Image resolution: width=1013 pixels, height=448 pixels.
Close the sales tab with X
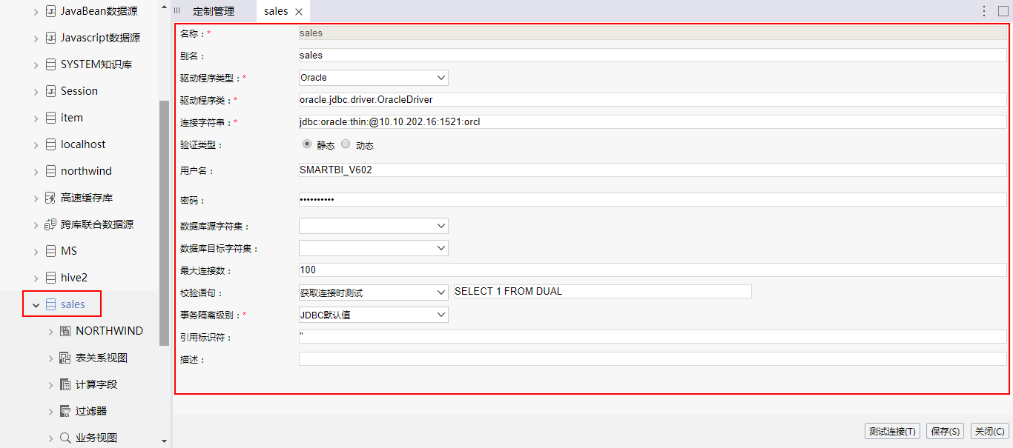299,12
